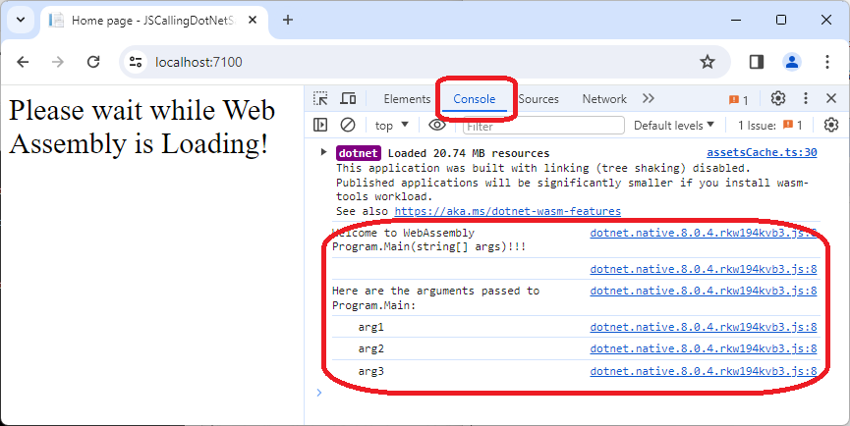
Task: Open the Chrome three-dot menu
Action: click(x=827, y=62)
